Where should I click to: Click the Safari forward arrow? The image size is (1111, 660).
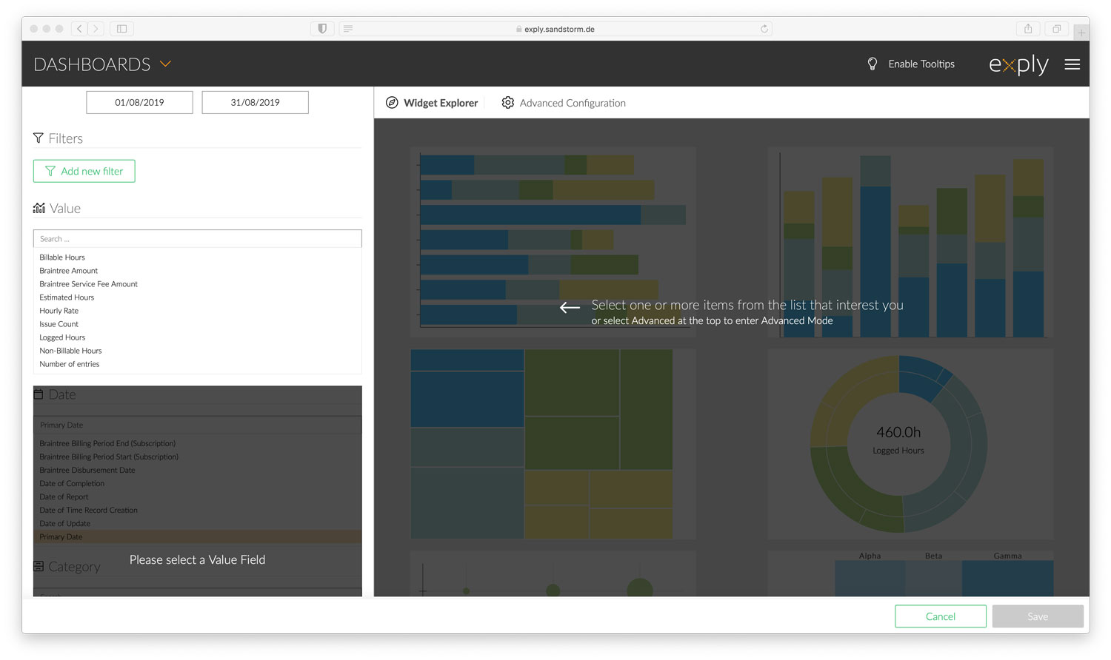click(x=96, y=29)
